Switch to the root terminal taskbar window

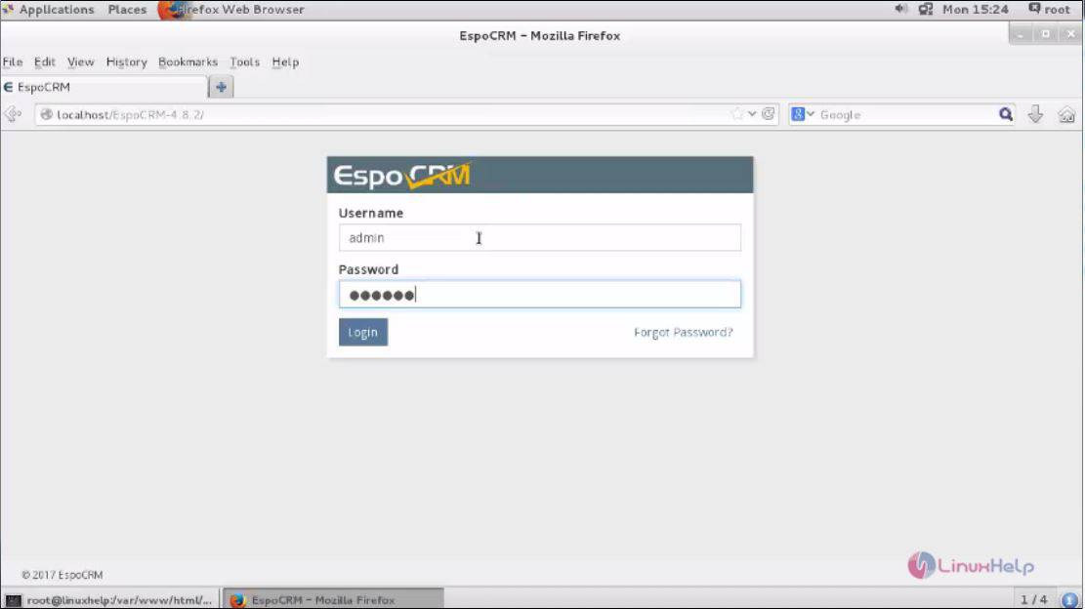[x=110, y=600]
